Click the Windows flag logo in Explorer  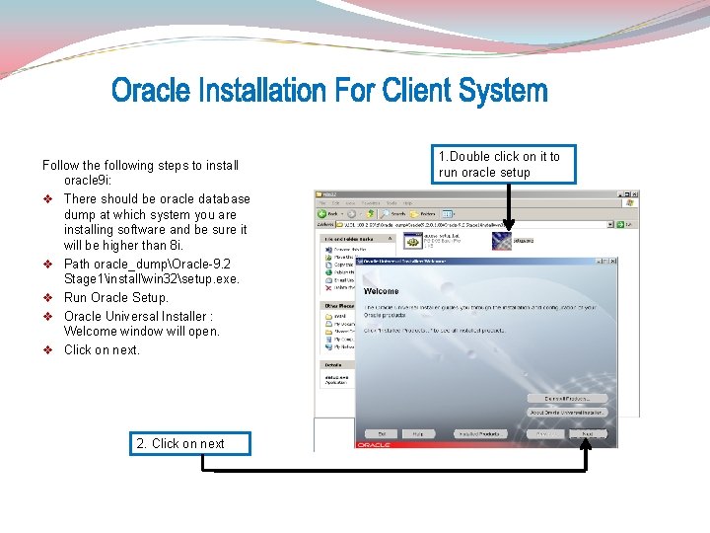pyautogui.click(x=629, y=203)
